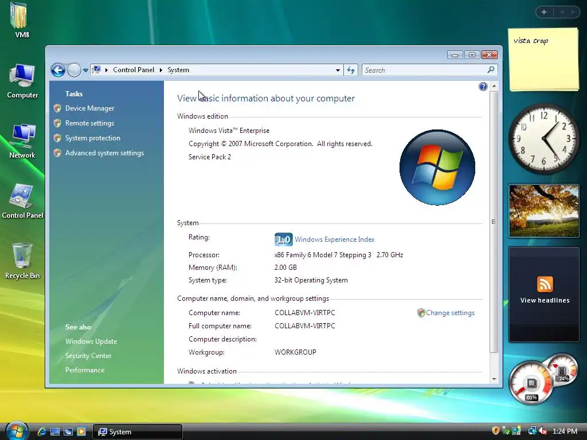Click Change settings for computer name
This screenshot has width=587, height=440.
click(450, 313)
